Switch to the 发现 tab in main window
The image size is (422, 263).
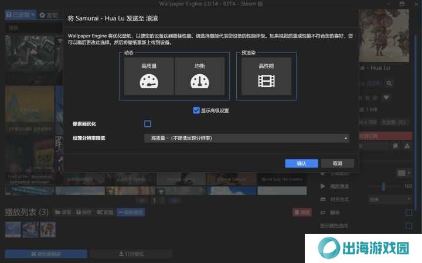49,15
